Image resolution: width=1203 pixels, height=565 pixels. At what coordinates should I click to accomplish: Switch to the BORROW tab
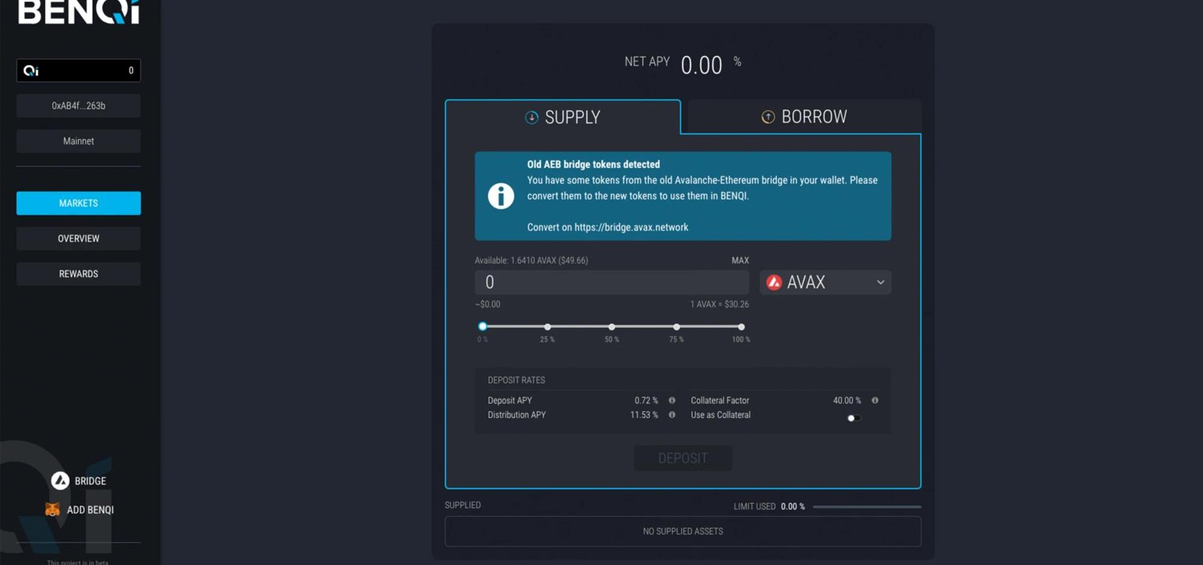coord(804,116)
